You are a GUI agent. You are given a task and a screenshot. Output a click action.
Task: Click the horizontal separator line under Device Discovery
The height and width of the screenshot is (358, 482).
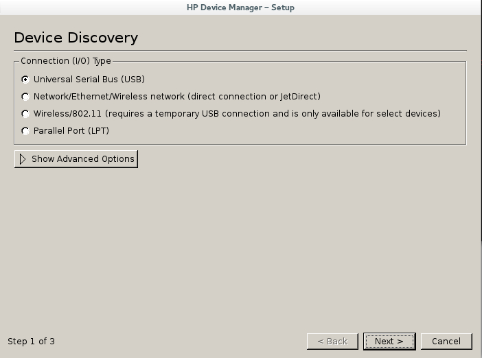pyautogui.click(x=240, y=50)
